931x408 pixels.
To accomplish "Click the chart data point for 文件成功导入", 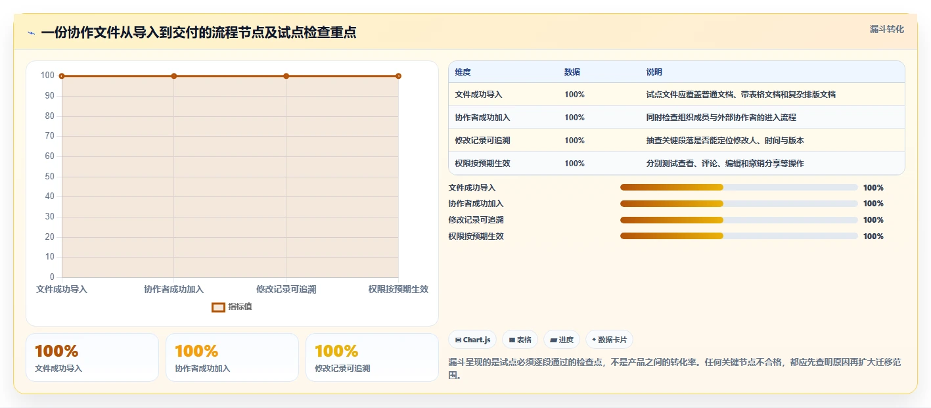I will (62, 76).
